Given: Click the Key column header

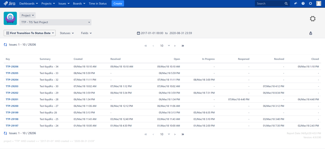Looking at the screenshot, I should (8, 59).
